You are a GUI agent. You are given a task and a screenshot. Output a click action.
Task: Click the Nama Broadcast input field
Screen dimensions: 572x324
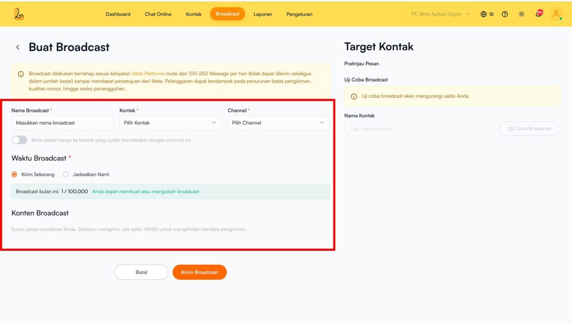[x=63, y=123]
